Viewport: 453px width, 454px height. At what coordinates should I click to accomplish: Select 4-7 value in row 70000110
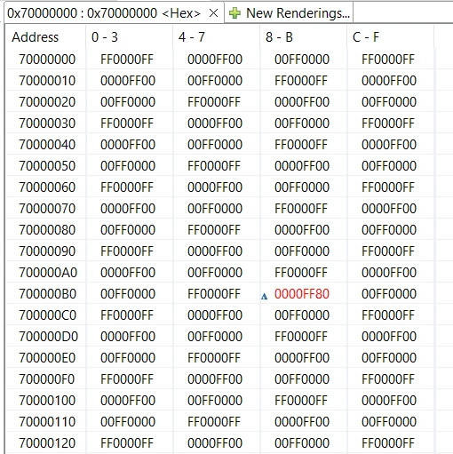tap(214, 422)
